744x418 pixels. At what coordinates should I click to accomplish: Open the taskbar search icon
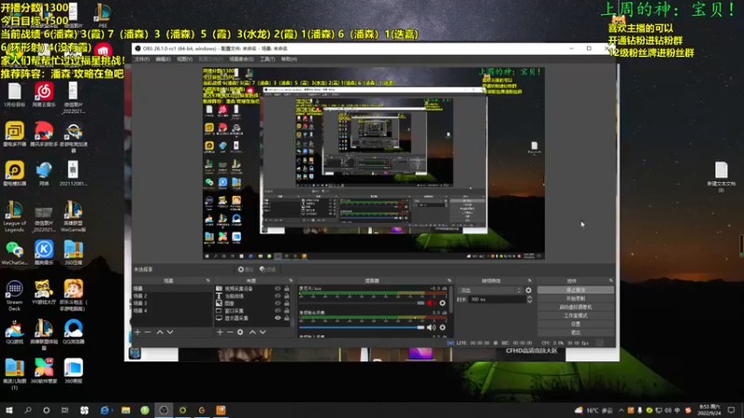pyautogui.click(x=28, y=410)
